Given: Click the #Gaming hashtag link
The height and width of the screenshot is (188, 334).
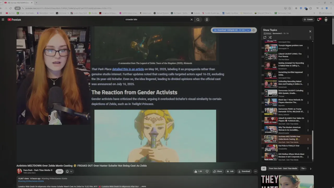Looking at the screenshot, I should 21,181.
